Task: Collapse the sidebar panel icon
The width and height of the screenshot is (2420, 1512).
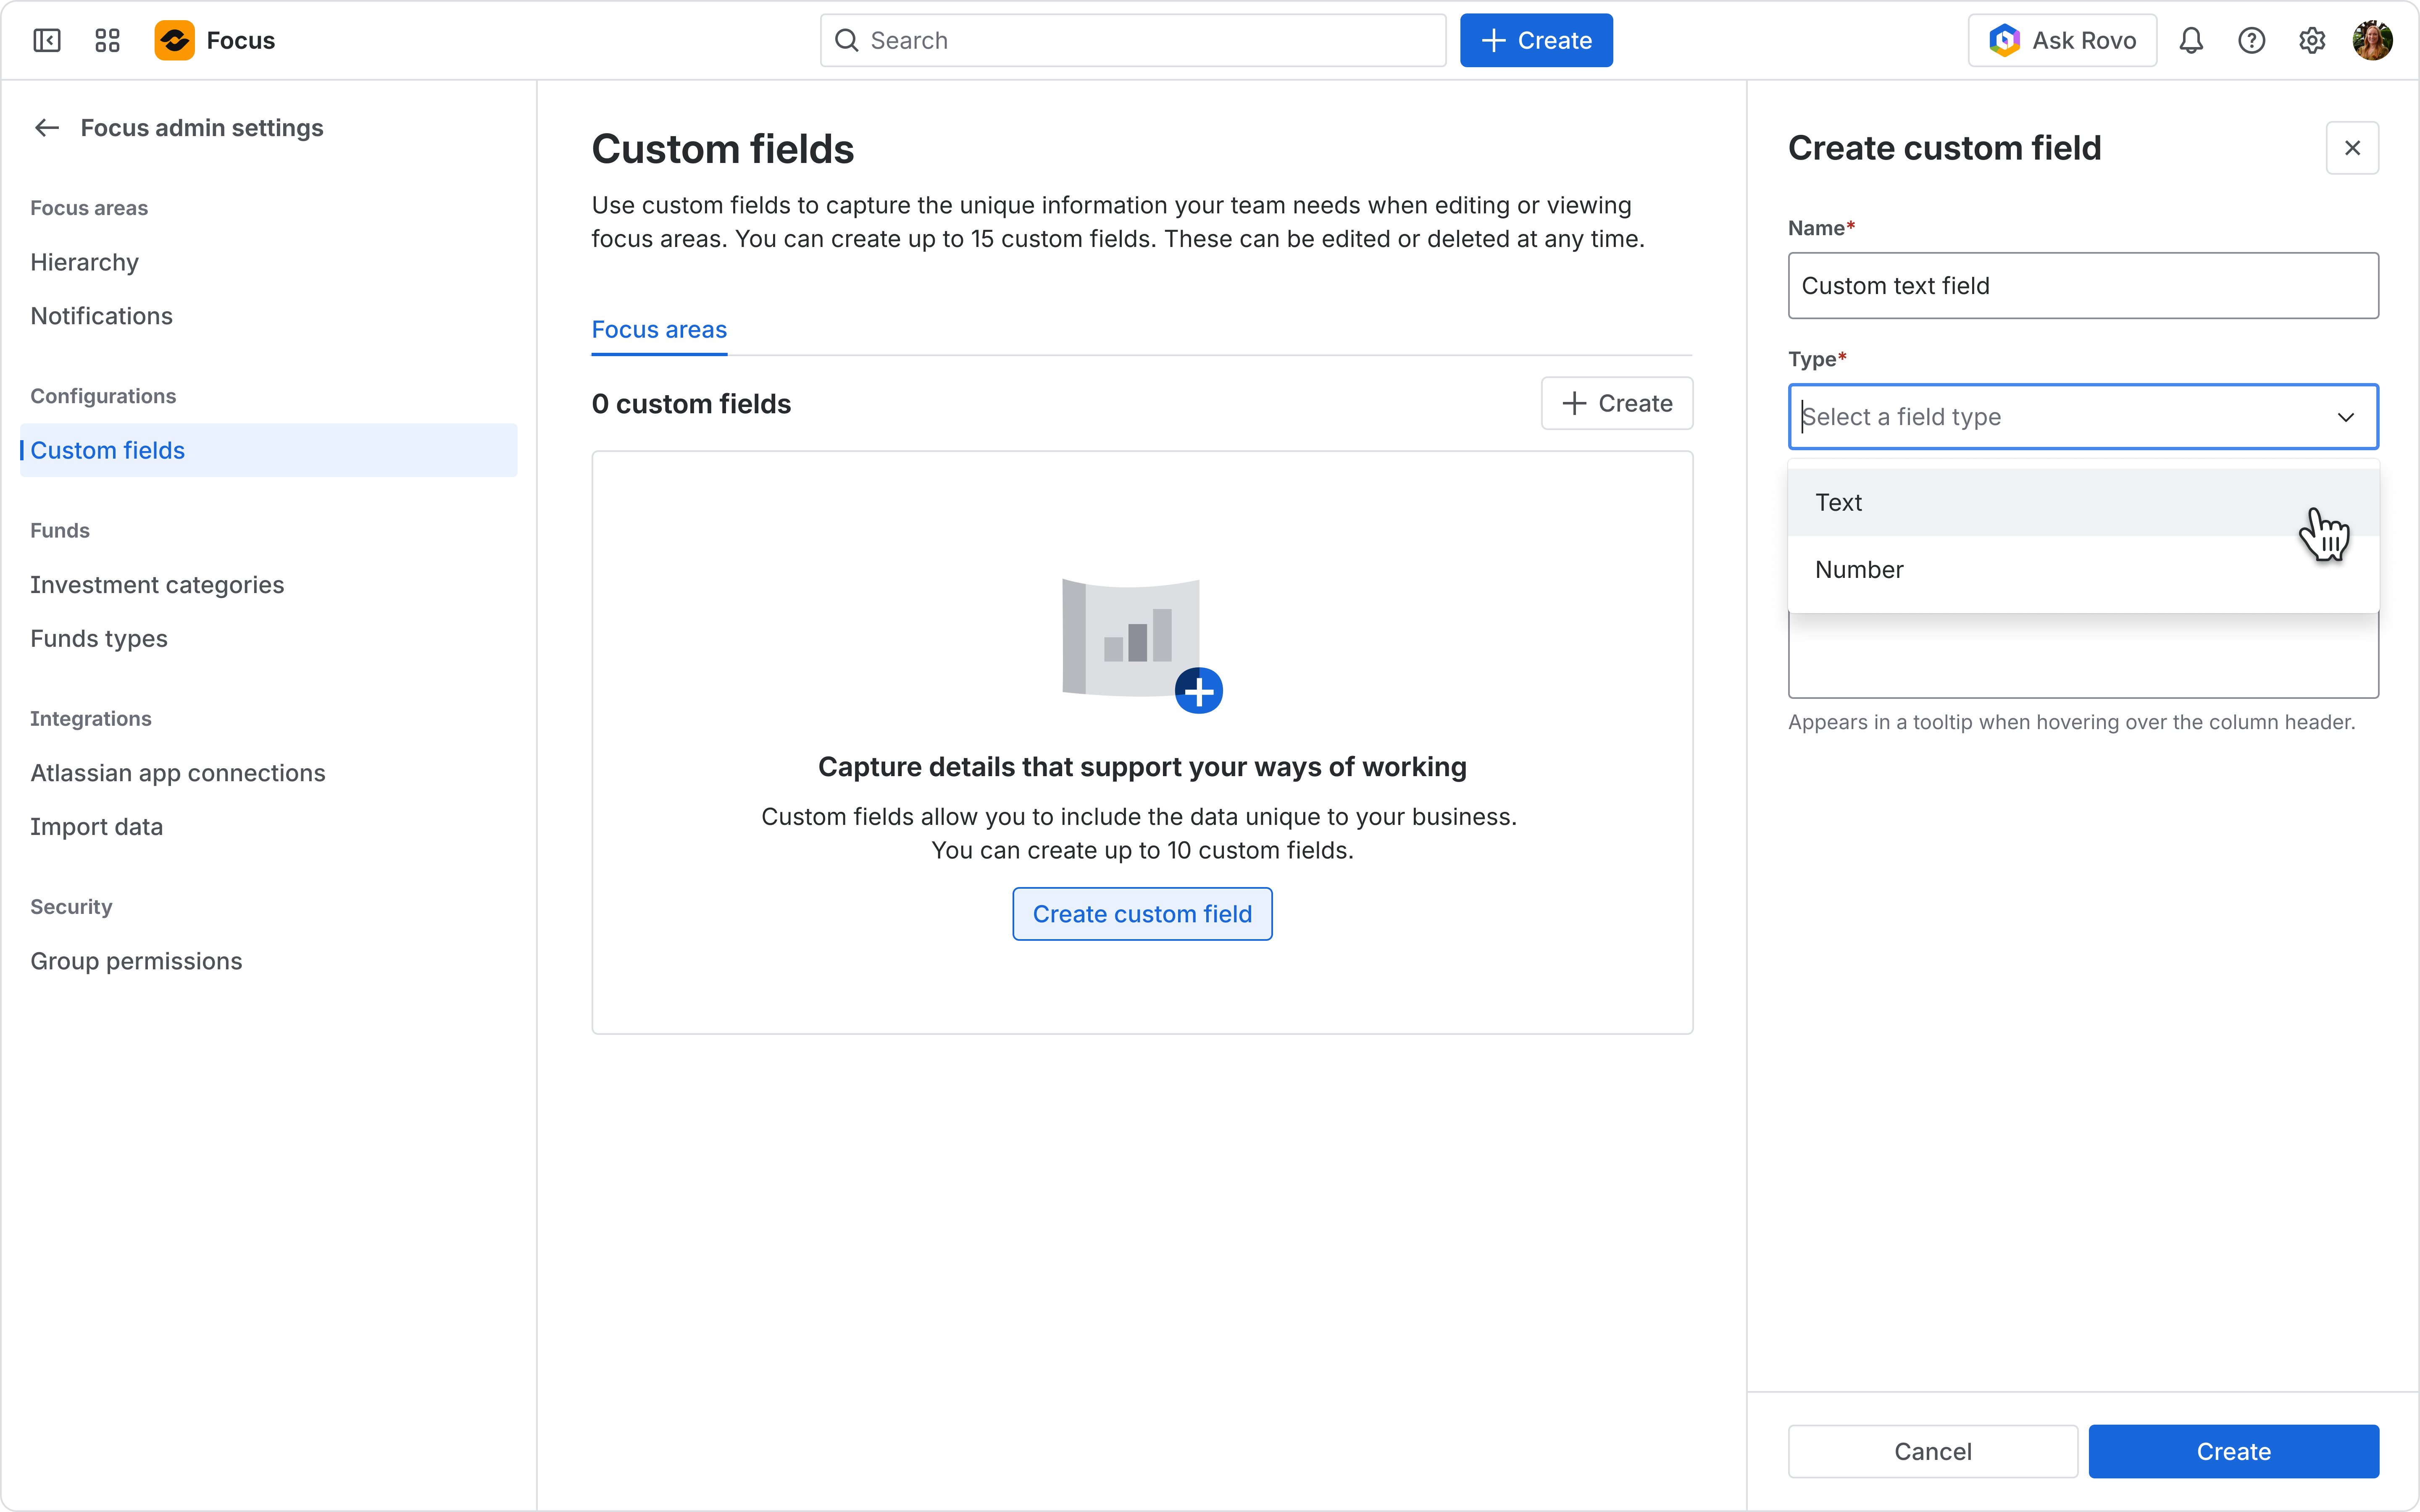Action: pos(47,40)
